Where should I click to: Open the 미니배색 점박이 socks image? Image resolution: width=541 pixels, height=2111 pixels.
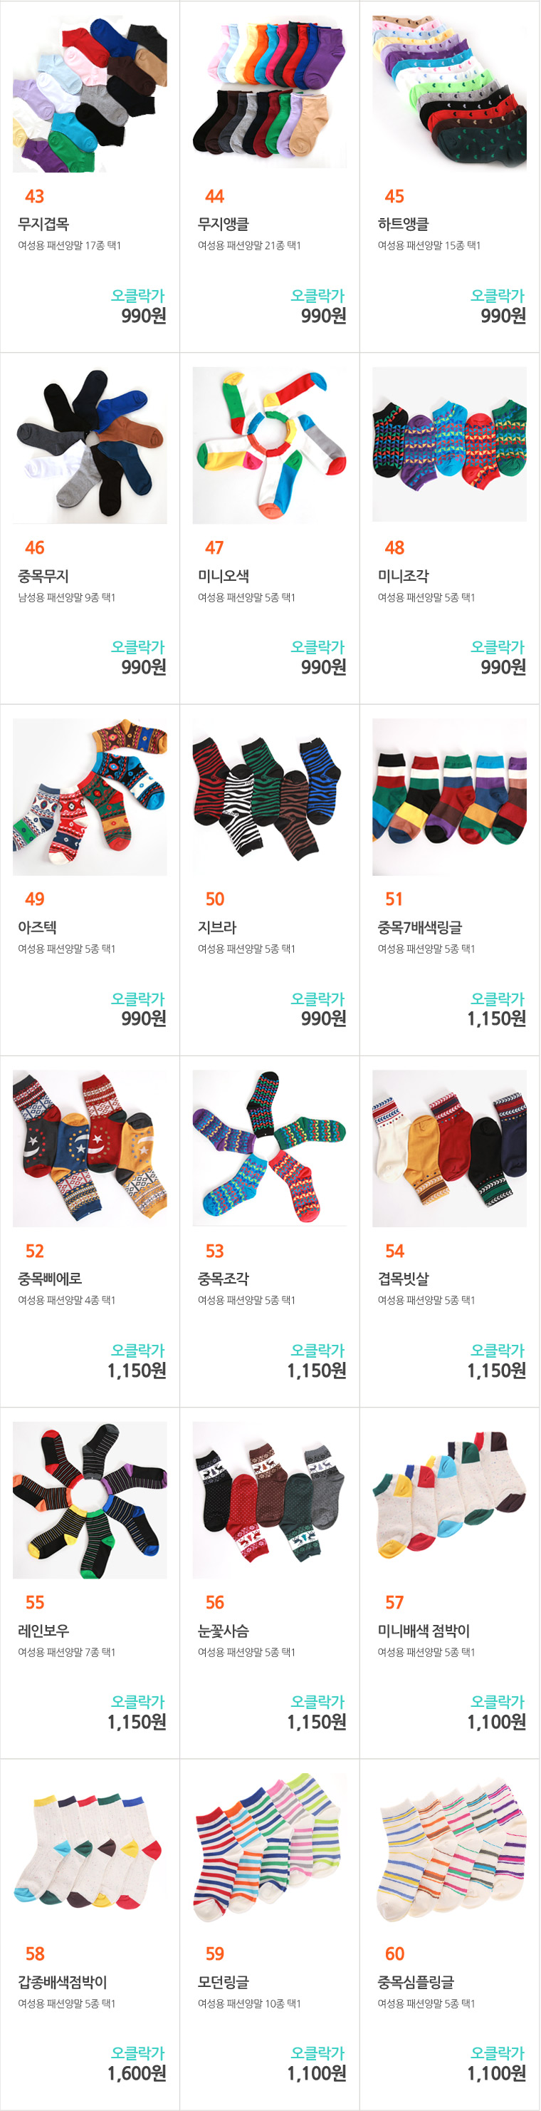(449, 1500)
